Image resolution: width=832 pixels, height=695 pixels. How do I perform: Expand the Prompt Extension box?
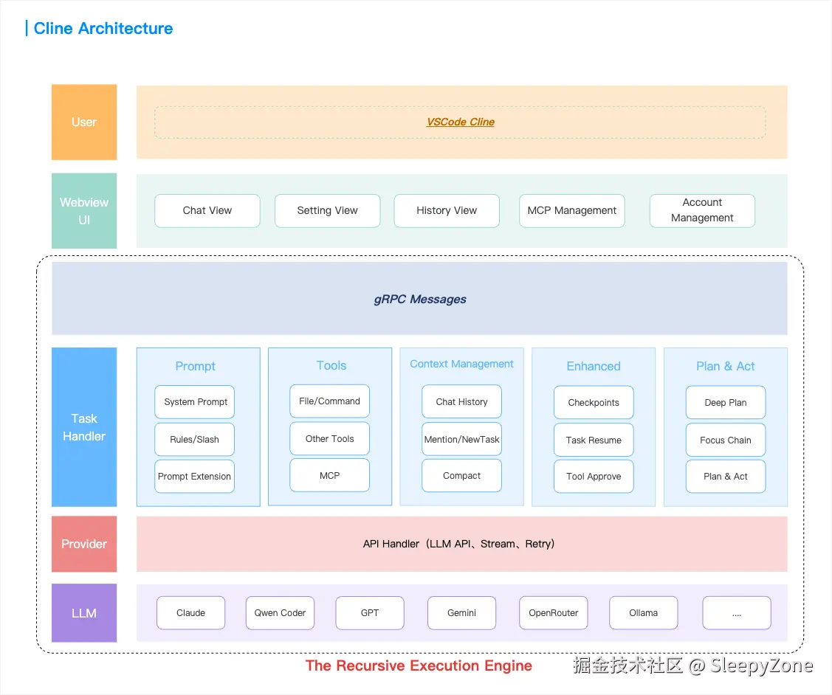194,476
